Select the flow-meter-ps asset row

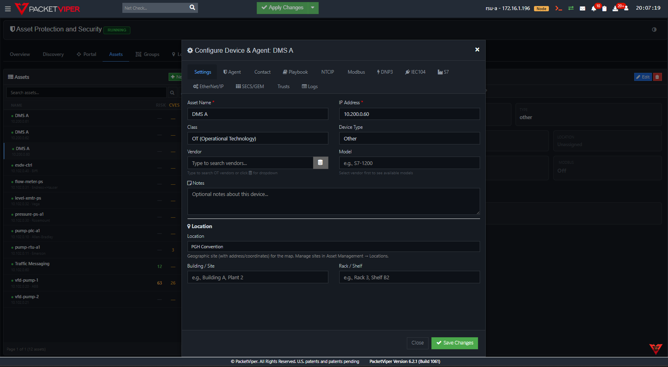point(93,184)
